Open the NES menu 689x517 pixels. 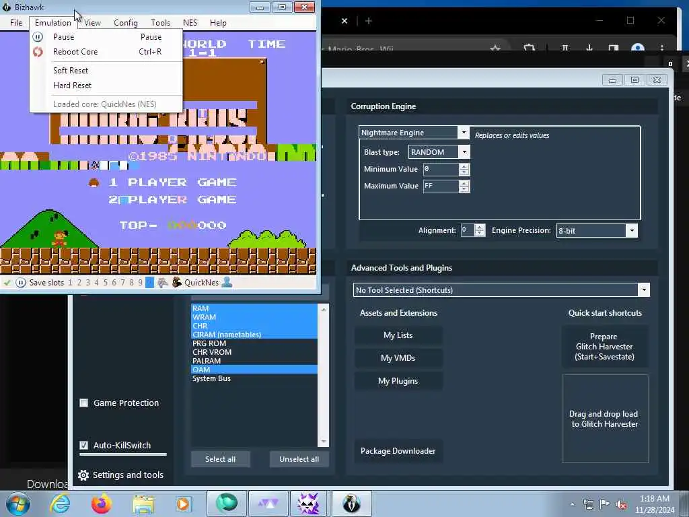pos(190,23)
